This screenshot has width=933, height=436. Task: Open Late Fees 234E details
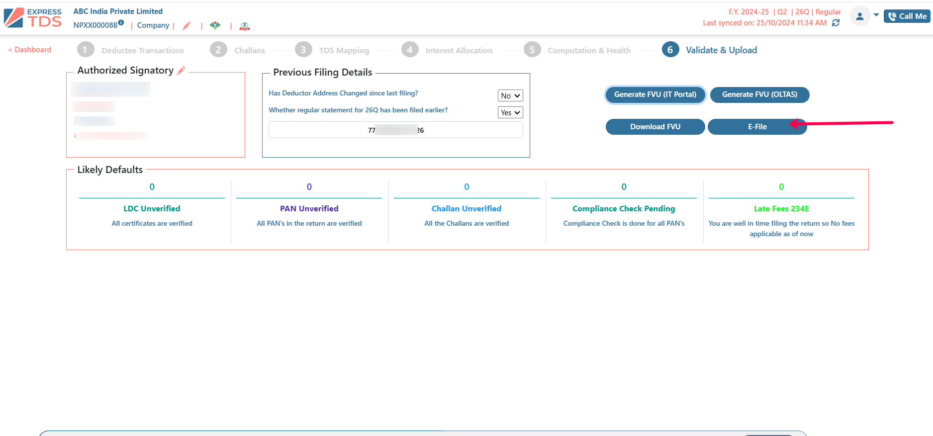coord(781,209)
